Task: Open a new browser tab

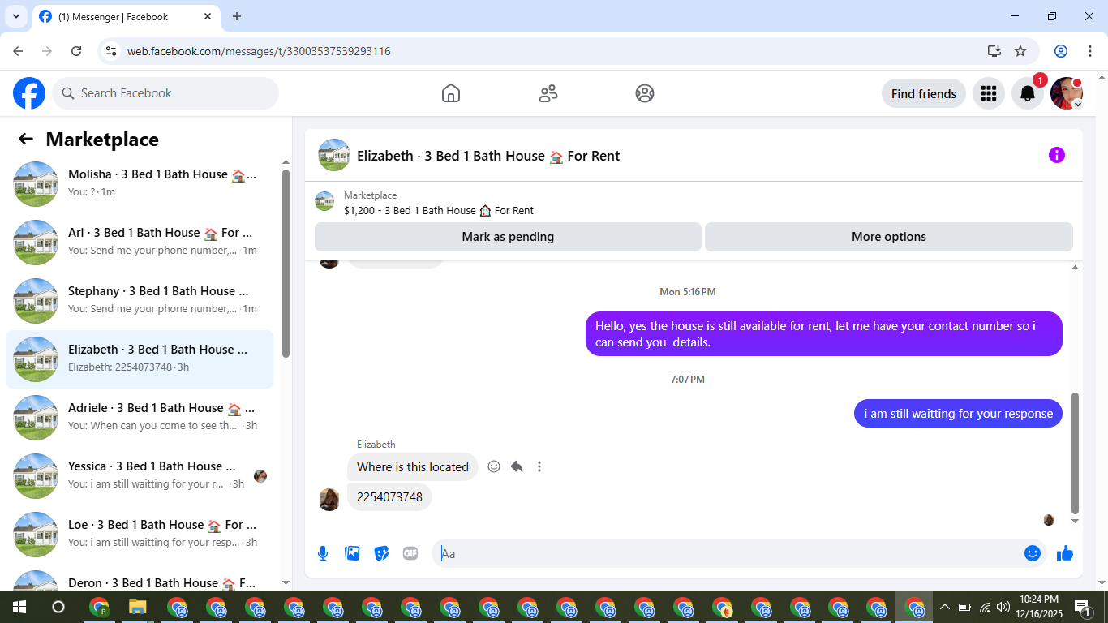Action: click(237, 16)
